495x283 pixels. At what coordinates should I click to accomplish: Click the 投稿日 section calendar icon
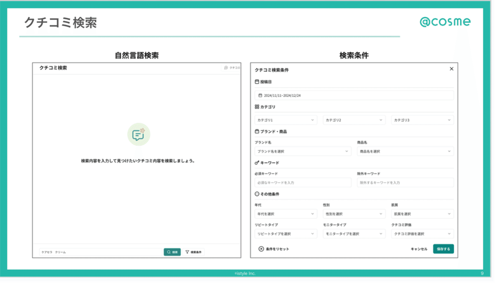[257, 82]
